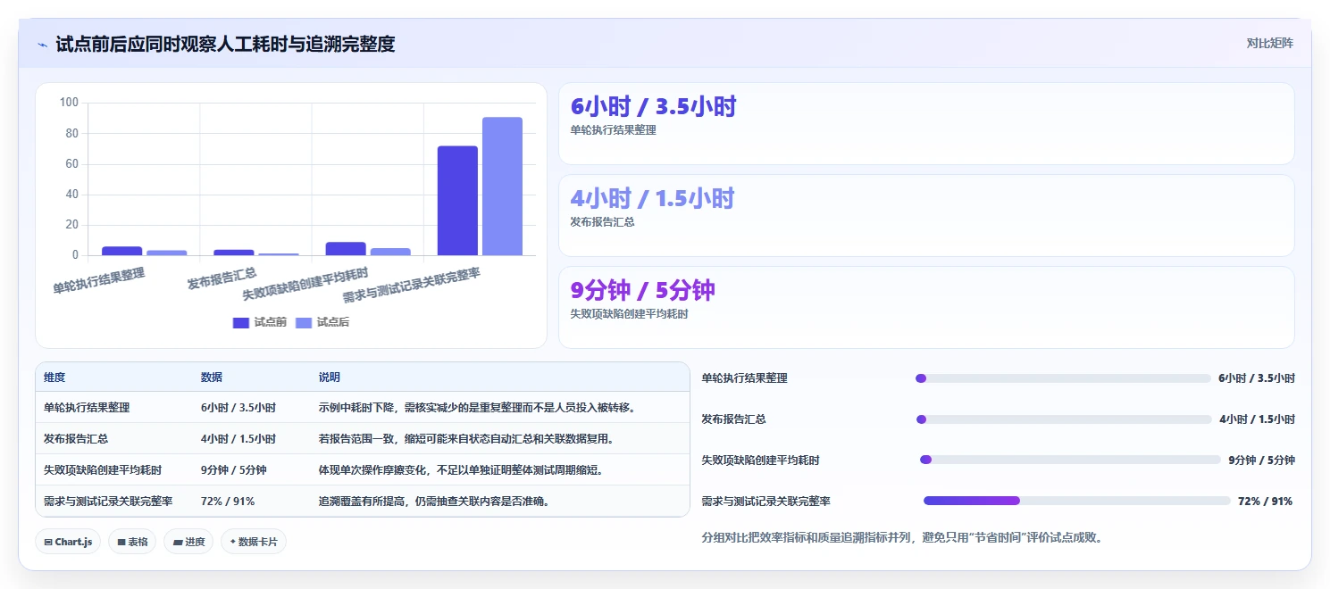Click the pulse icon beside the header title

click(x=43, y=44)
